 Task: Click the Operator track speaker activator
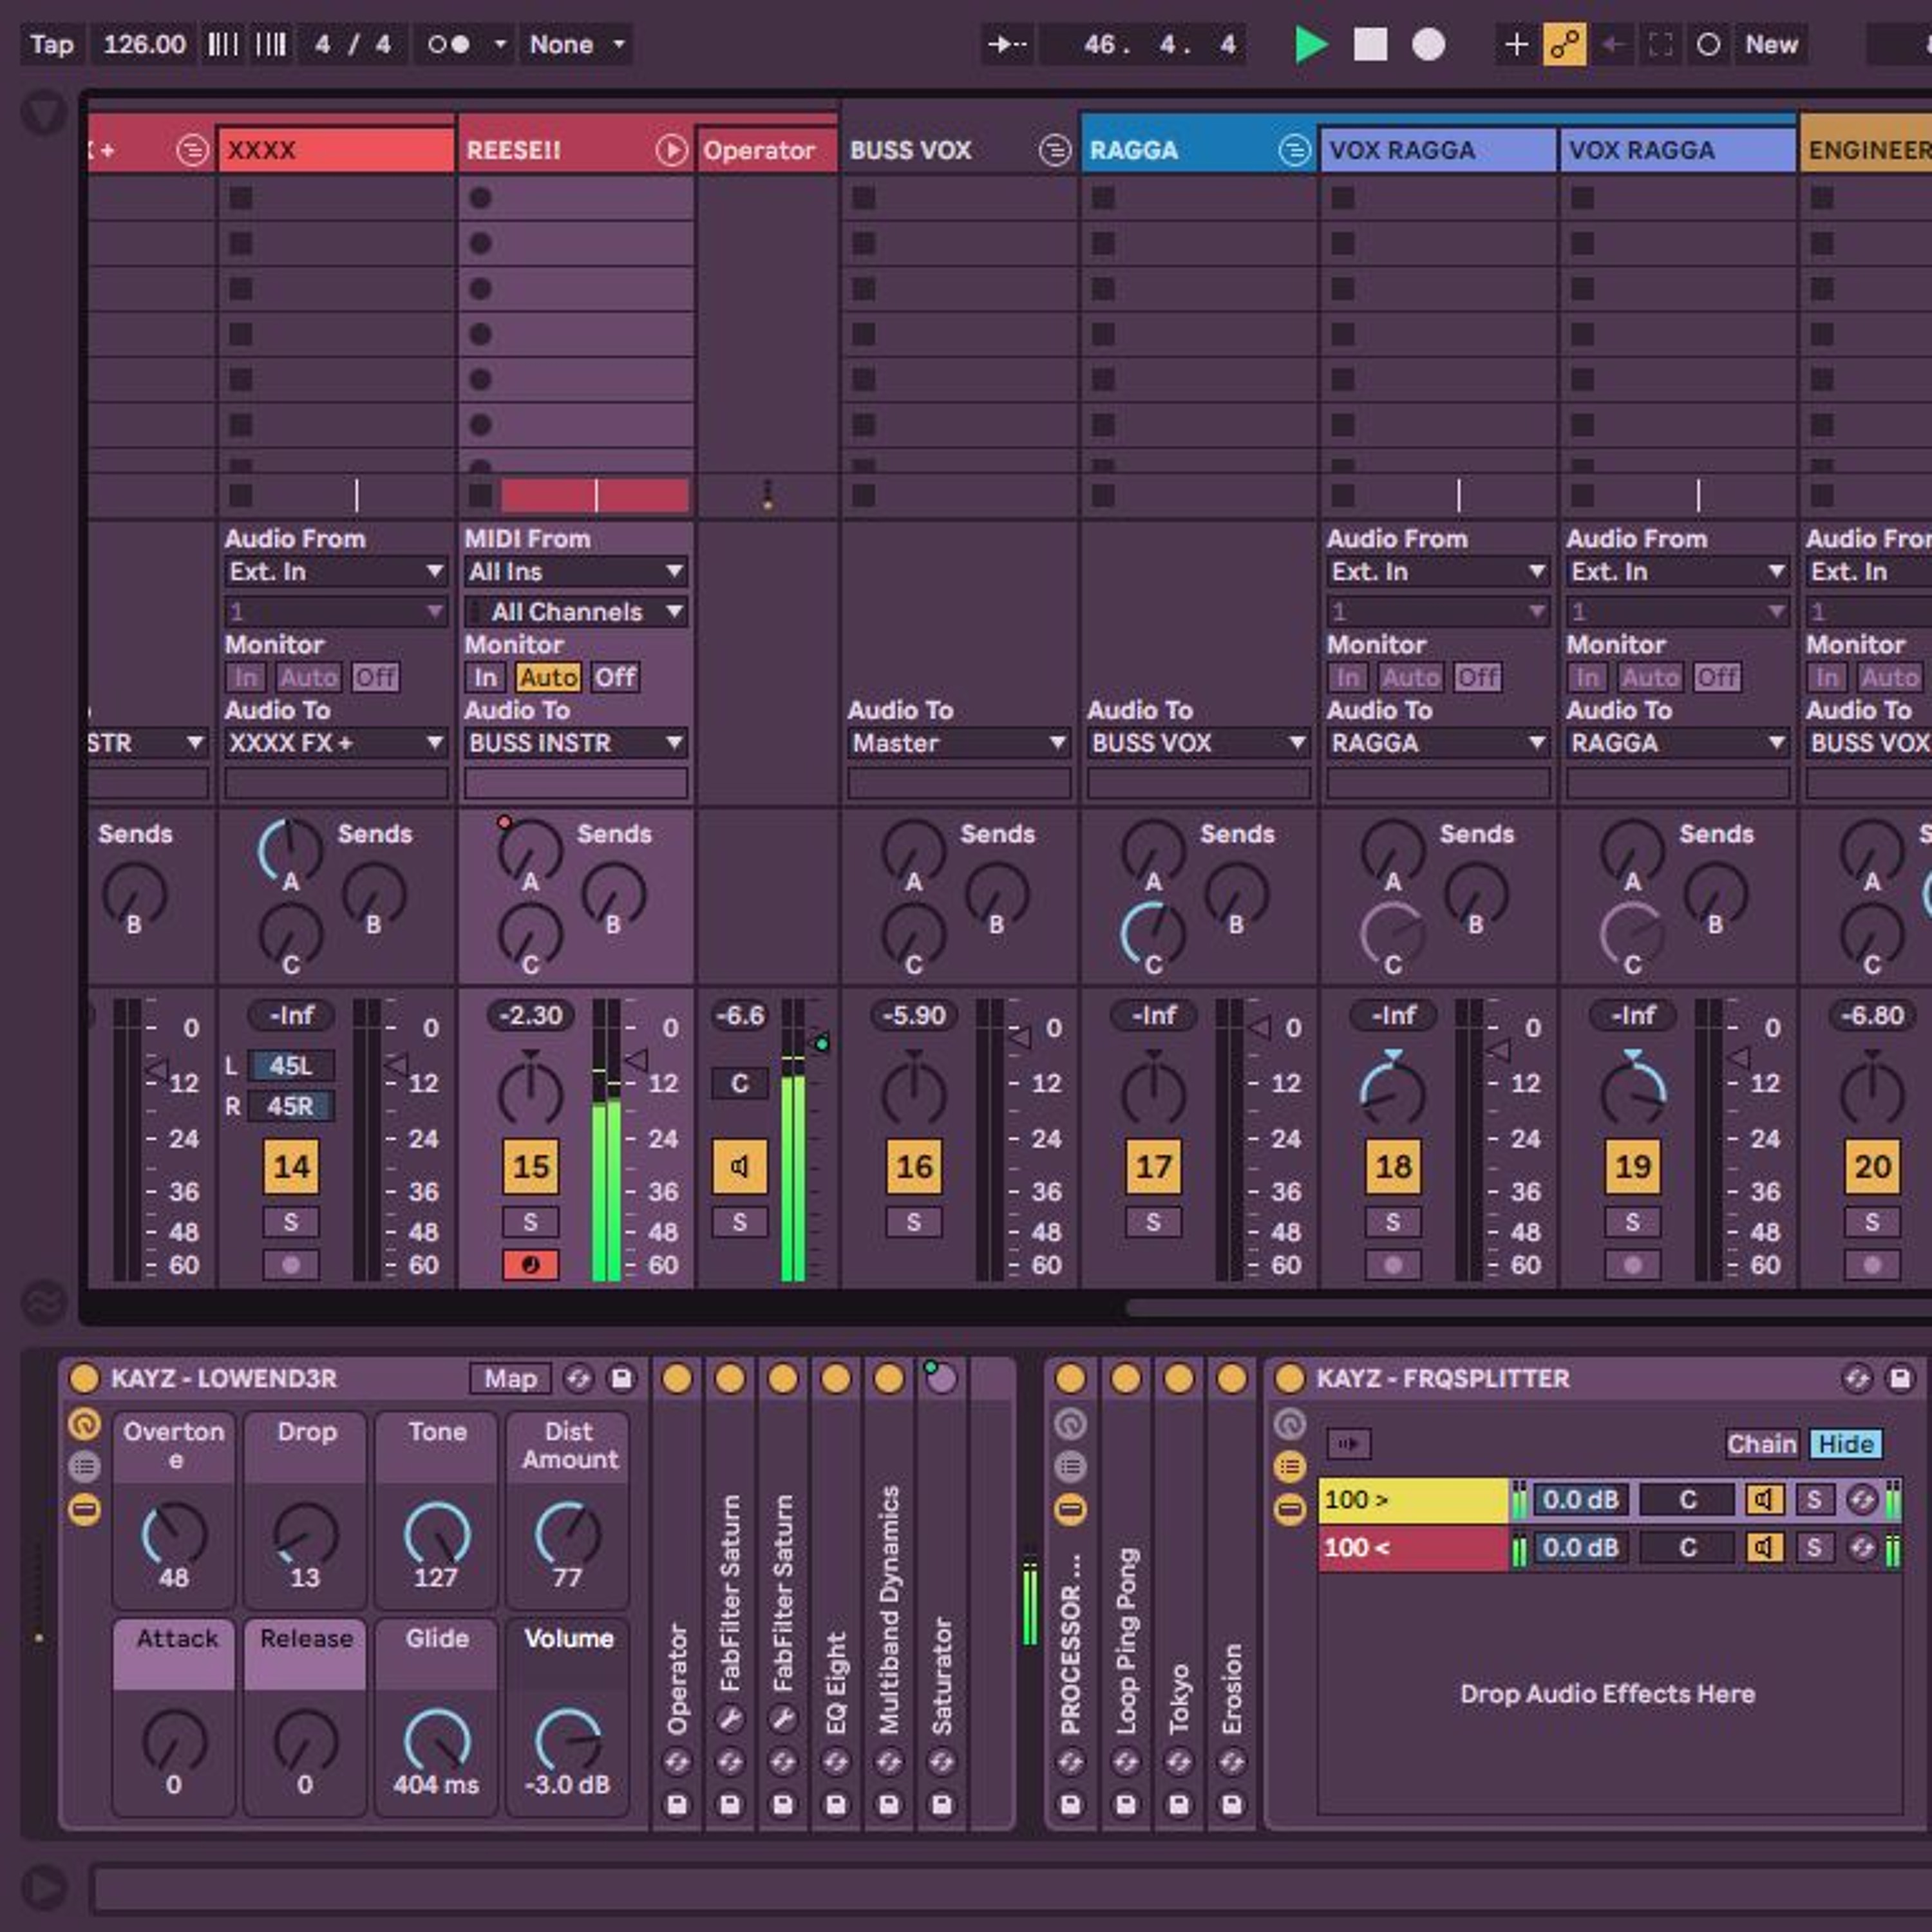point(739,1166)
